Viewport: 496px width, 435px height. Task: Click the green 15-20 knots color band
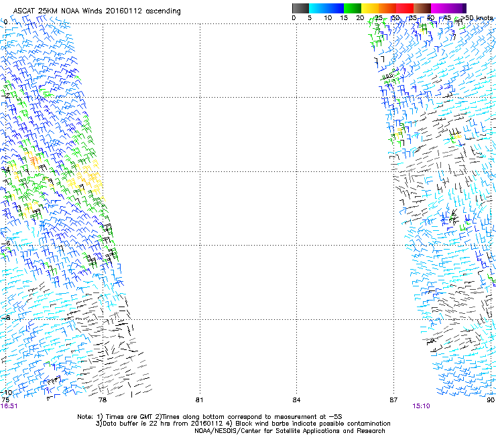point(353,8)
